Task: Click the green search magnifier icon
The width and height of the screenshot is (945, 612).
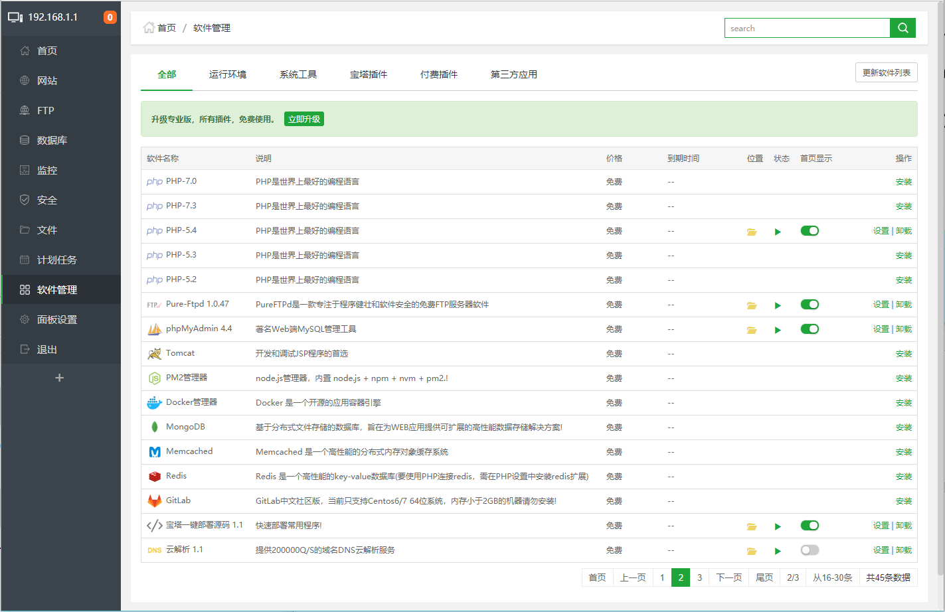Action: click(x=902, y=28)
